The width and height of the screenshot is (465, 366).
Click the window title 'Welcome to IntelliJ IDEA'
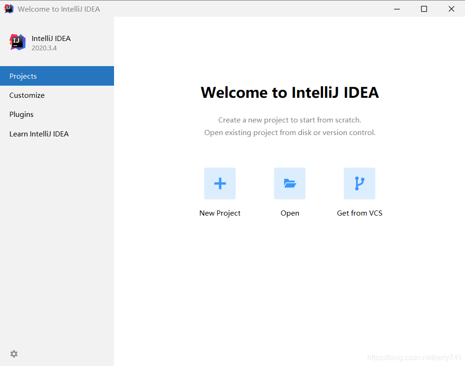[x=59, y=9]
